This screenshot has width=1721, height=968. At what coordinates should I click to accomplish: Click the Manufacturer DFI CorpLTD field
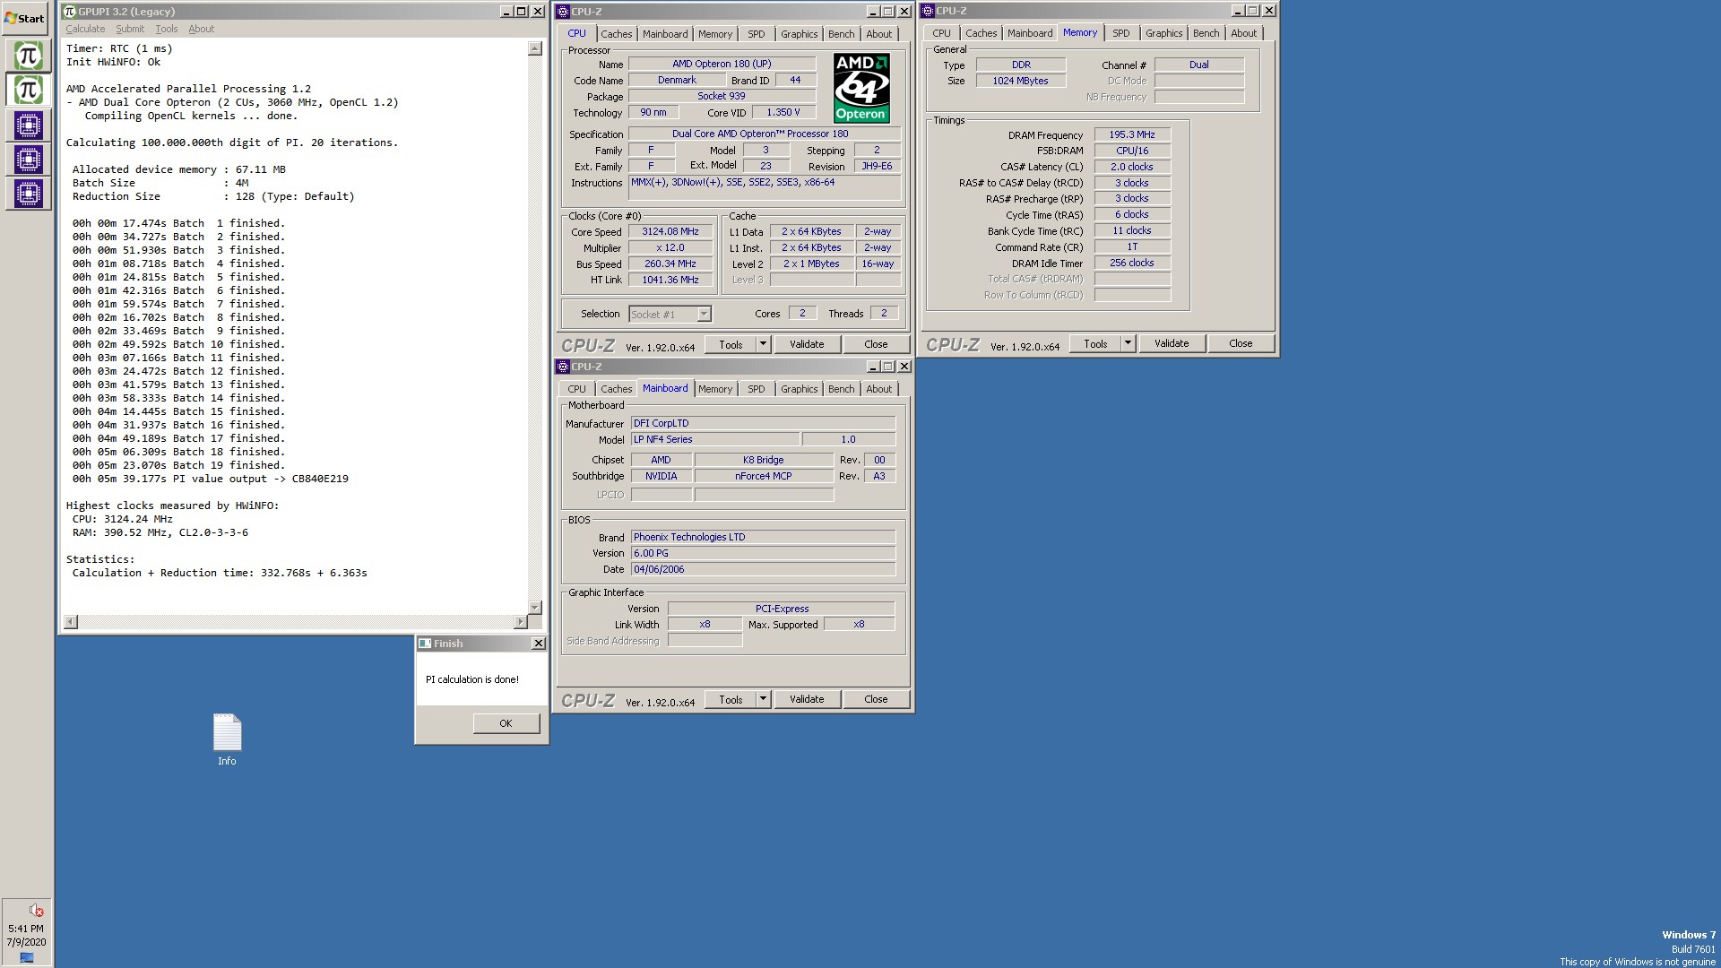pos(763,423)
